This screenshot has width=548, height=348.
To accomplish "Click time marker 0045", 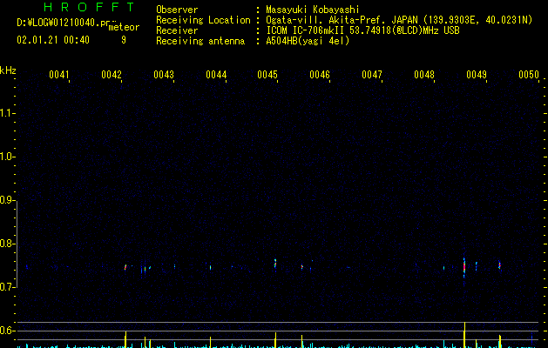I will tap(267, 74).
